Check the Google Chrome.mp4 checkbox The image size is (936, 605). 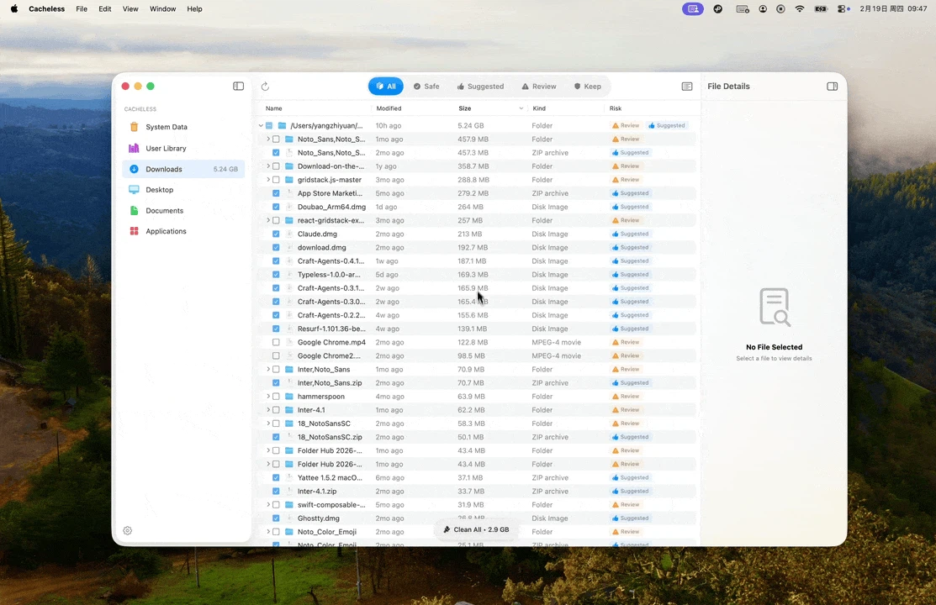276,342
